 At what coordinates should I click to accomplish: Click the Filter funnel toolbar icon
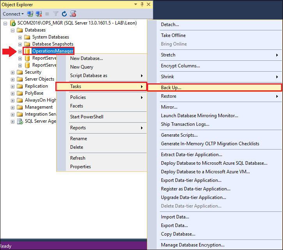coord(56,14)
